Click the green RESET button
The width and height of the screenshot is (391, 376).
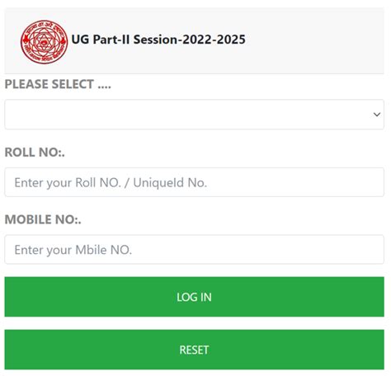(x=195, y=350)
